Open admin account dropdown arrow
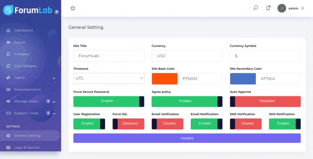 pyautogui.click(x=303, y=8)
